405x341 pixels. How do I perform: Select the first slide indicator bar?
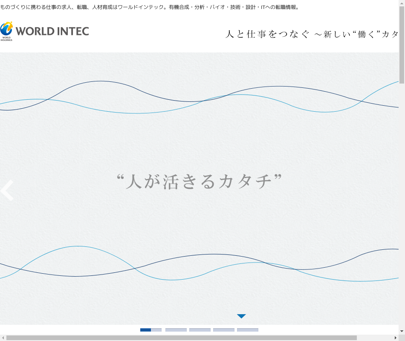(x=151, y=329)
